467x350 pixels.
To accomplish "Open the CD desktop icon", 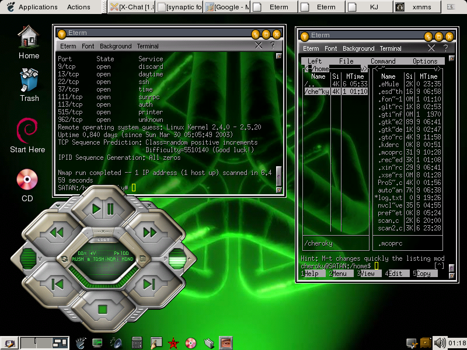I will point(27,185).
